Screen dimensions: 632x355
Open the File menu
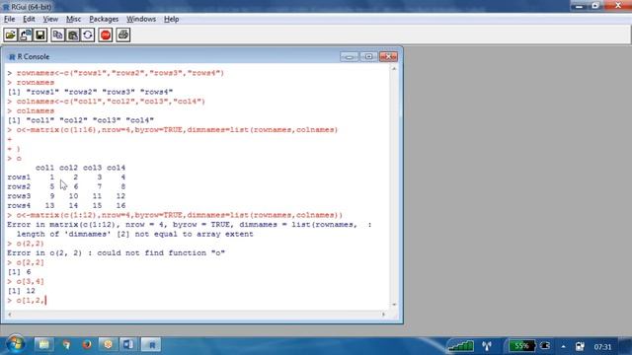click(9, 19)
